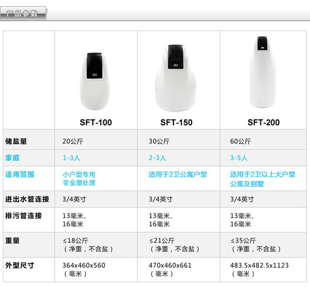Image resolution: width=310 pixels, height=287 pixels.
Task: Click the blue 适用范围 row header
Action: click(x=20, y=175)
